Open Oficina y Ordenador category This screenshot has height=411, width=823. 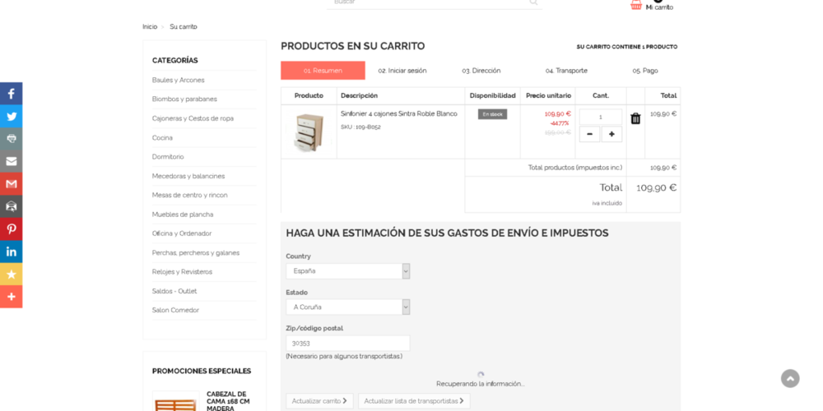182,233
